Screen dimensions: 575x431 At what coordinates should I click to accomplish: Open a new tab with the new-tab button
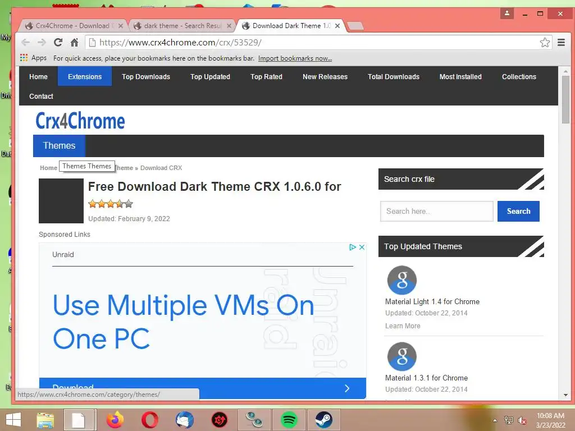point(355,26)
